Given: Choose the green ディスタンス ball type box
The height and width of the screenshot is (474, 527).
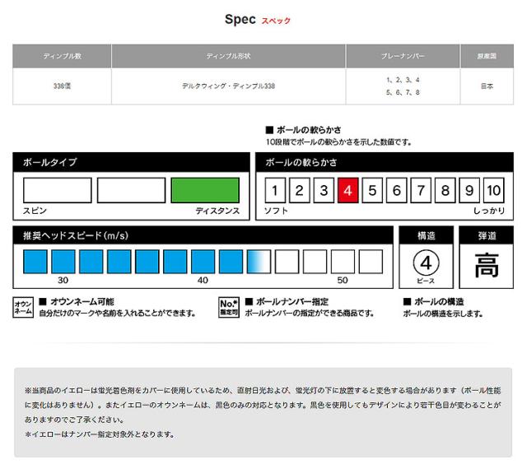Looking at the screenshot, I should 205,190.
